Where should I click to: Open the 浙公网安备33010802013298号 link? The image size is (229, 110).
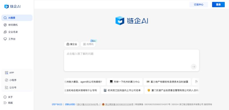[119, 105]
